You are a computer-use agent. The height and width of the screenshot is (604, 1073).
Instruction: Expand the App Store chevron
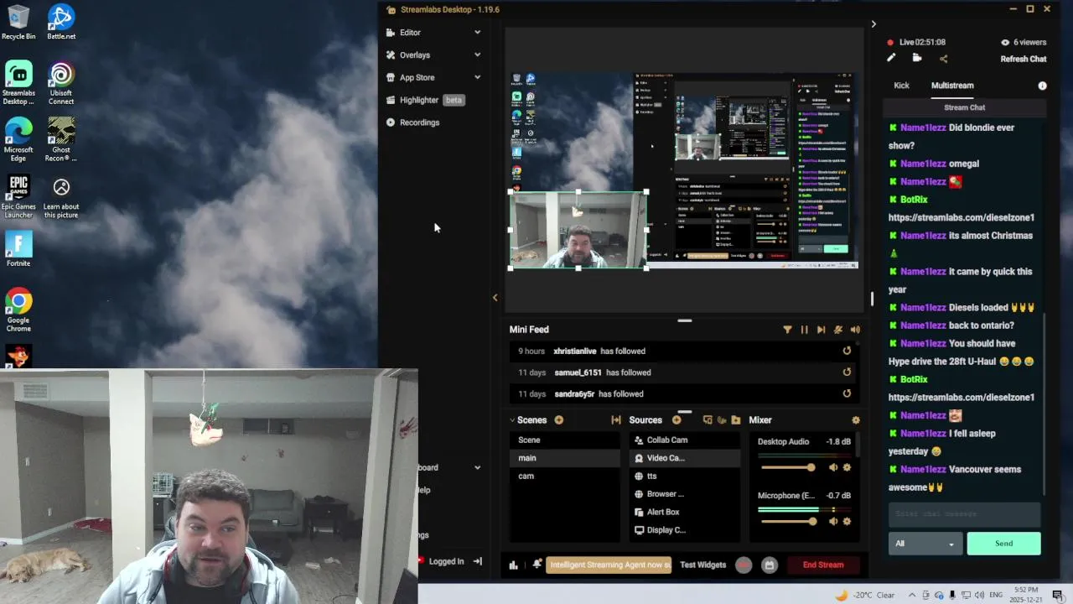pos(477,77)
